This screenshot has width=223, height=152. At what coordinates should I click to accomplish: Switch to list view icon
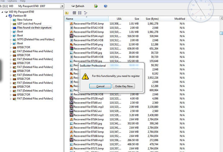pos(80,13)
